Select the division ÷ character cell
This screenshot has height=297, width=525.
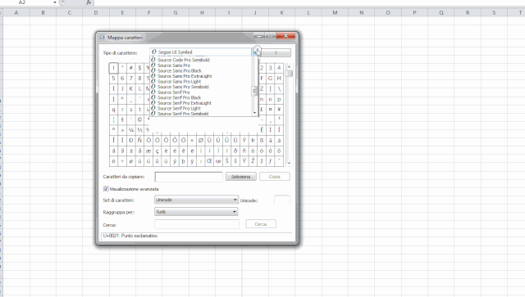pyautogui.click(x=122, y=161)
